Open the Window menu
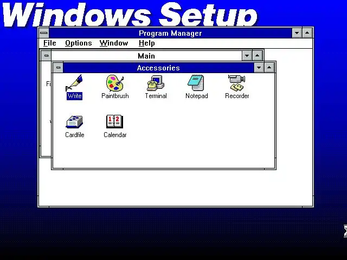Viewport: 347px width, 260px height. [114, 43]
